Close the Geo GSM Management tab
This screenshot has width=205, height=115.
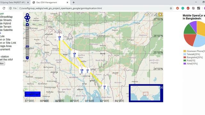(67, 3)
